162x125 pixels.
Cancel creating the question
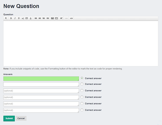pyautogui.click(x=21, y=119)
